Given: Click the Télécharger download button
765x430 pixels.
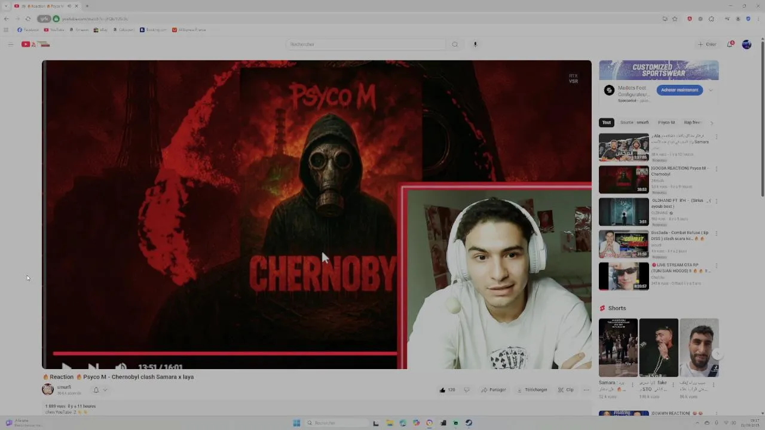Looking at the screenshot, I should (532, 390).
